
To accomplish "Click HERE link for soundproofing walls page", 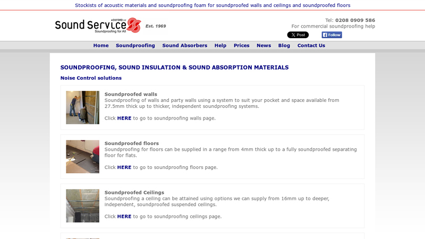I will point(124,118).
